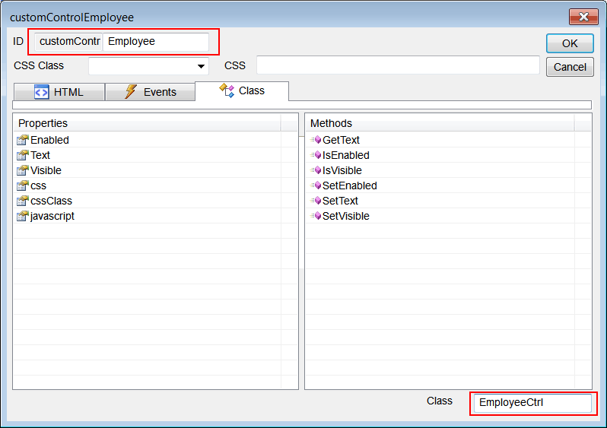Image resolution: width=607 pixels, height=428 pixels.
Task: Click the Properties column header
Action: point(147,123)
